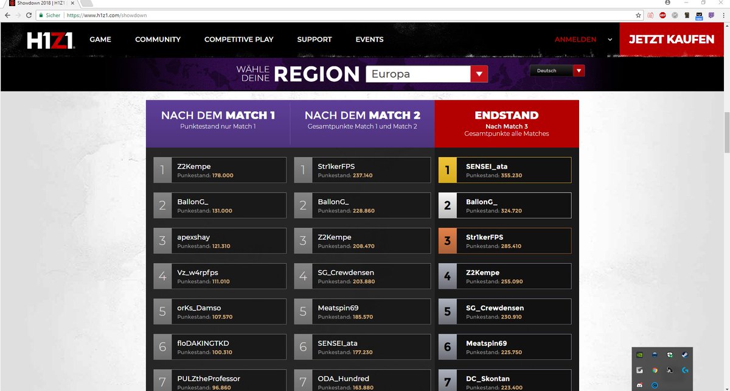Screen dimensions: 730x391
Task: Click BallonG_ second place in Endstand
Action: point(506,205)
